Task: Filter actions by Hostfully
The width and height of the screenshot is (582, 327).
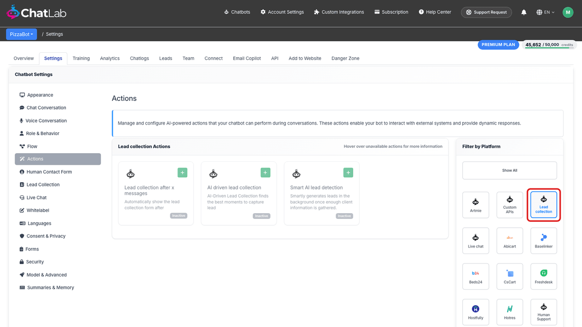Action: click(x=476, y=312)
